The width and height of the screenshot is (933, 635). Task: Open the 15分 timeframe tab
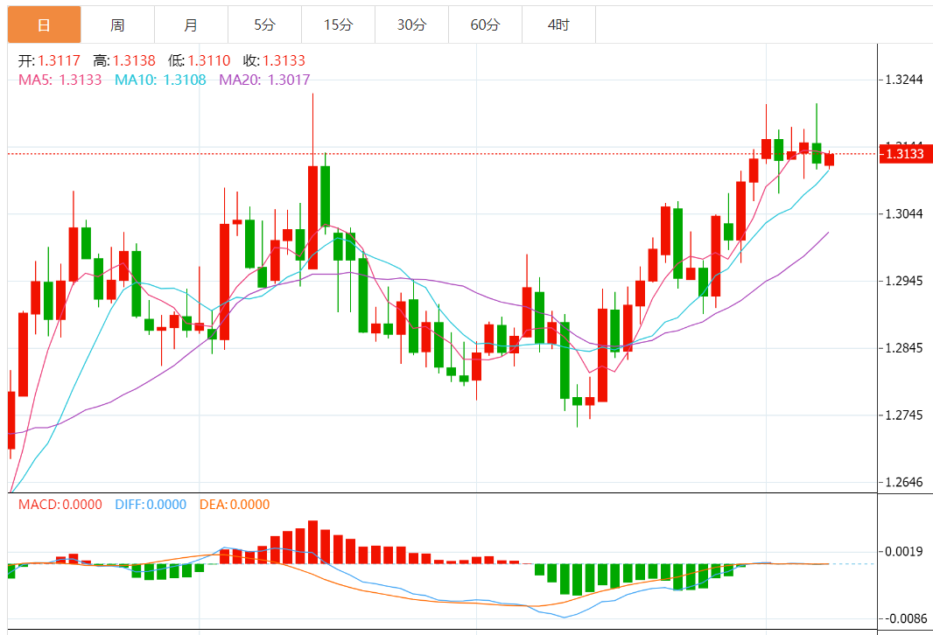tap(338, 25)
